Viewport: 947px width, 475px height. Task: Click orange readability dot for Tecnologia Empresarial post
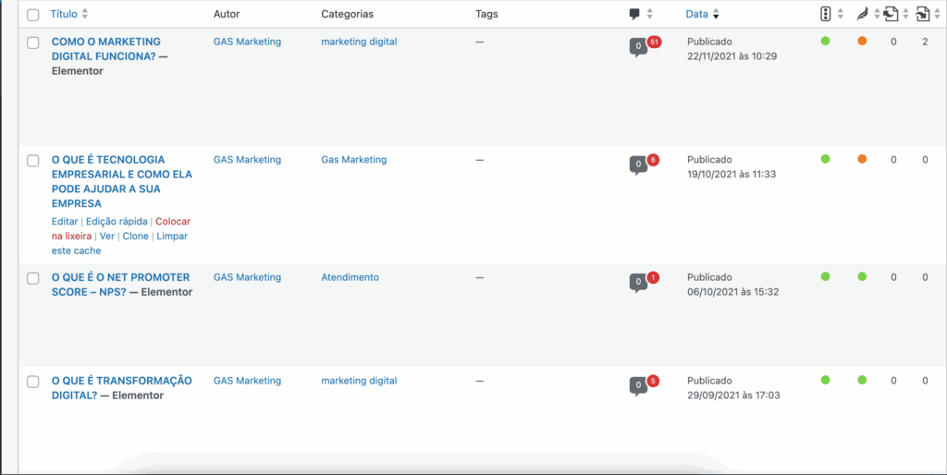click(x=862, y=159)
